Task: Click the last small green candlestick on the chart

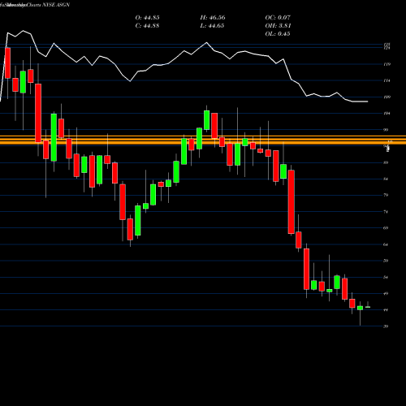Action: pos(368,307)
